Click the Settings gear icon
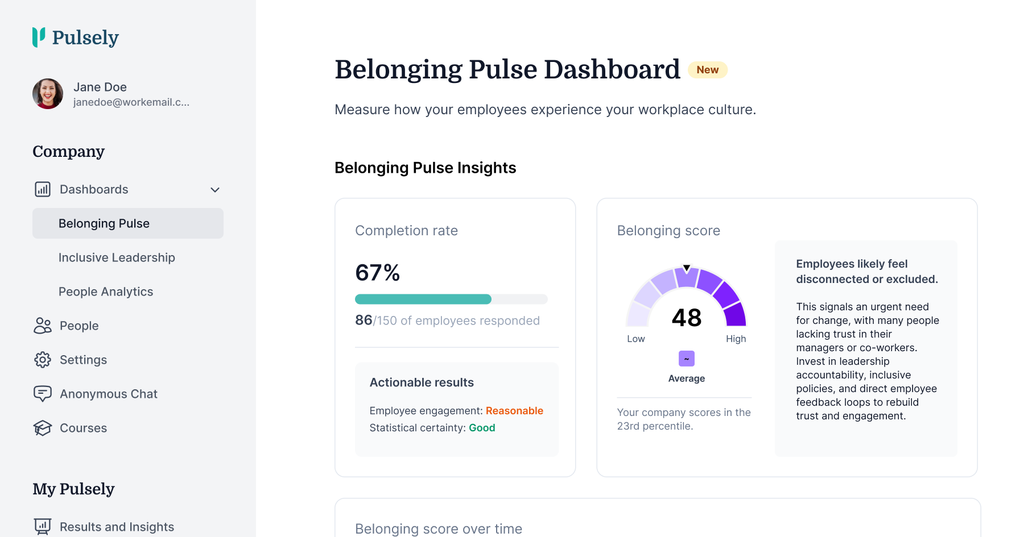 tap(43, 360)
